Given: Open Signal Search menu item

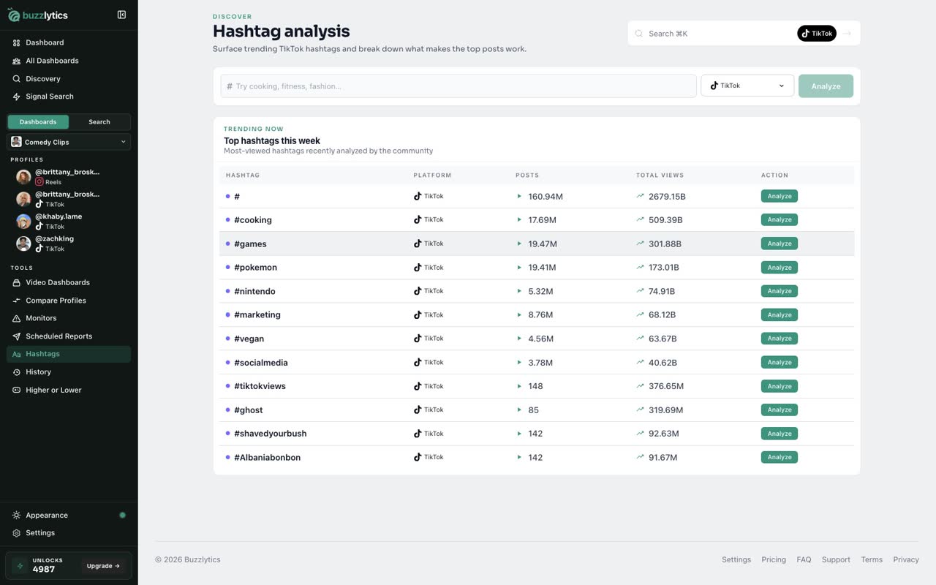Looking at the screenshot, I should coord(69,97).
